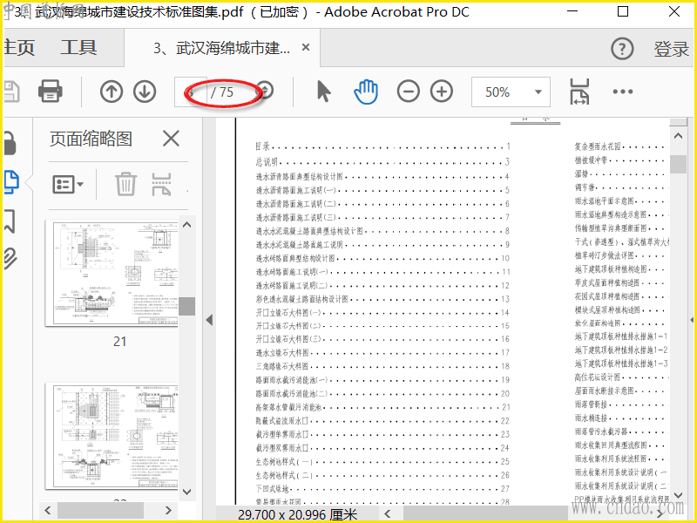Collapse the left navigation pane arrow
This screenshot has width=697, height=523.
click(x=209, y=320)
